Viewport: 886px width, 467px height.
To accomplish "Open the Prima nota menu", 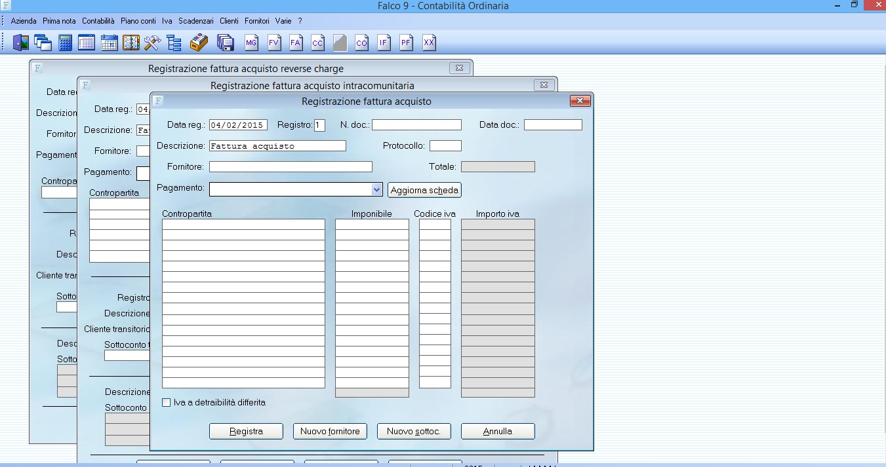I will point(59,21).
